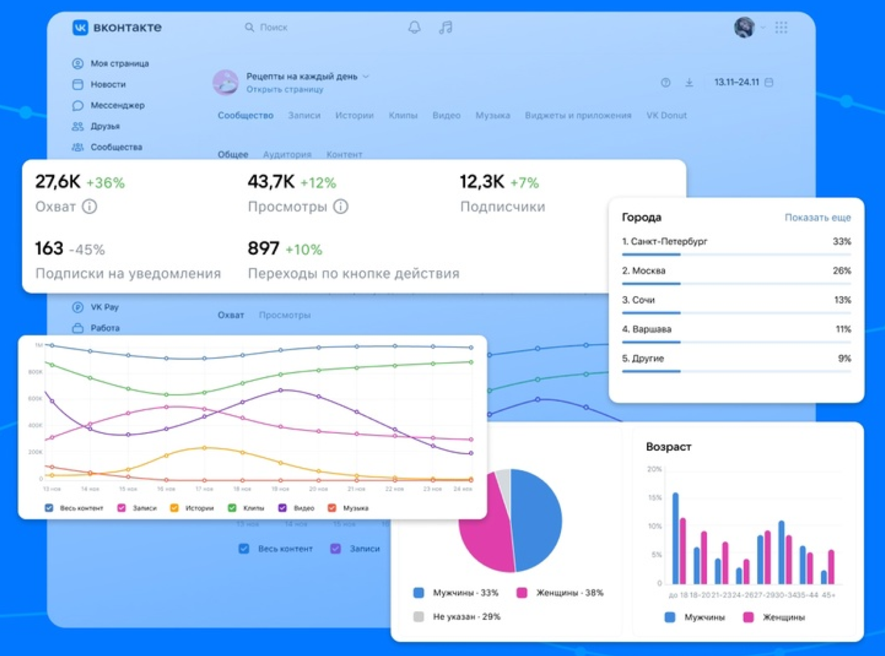885x656 pixels.
Task: Click the help question mark icon
Action: coord(665,82)
